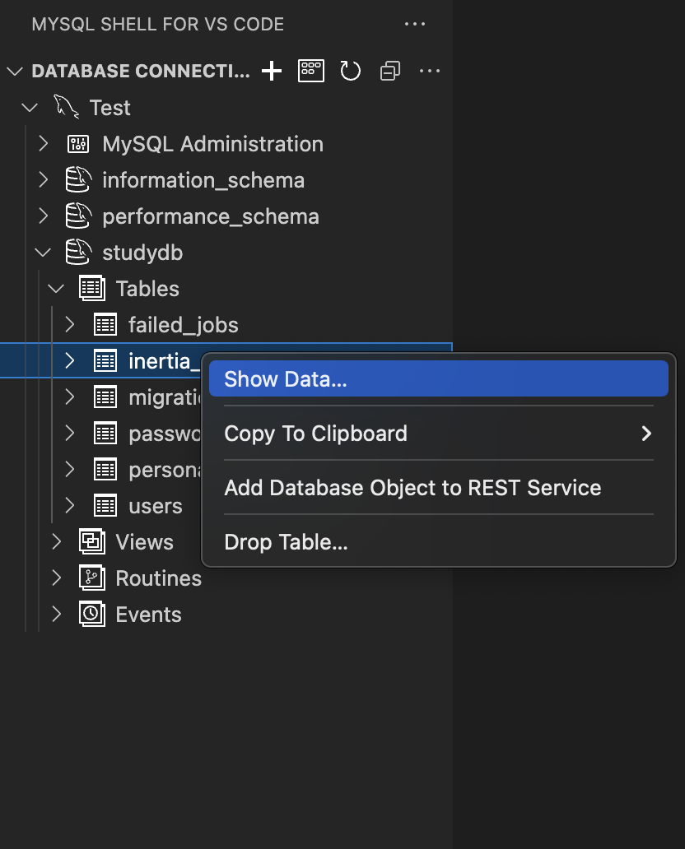Click the connection browser grid icon
This screenshot has height=849, width=685.
(311, 71)
